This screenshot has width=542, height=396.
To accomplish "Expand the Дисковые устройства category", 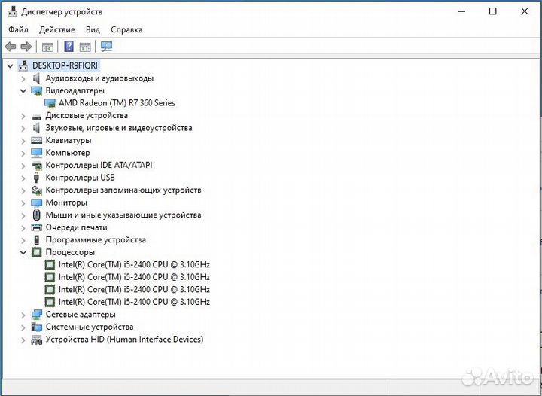I will pyautogui.click(x=23, y=116).
